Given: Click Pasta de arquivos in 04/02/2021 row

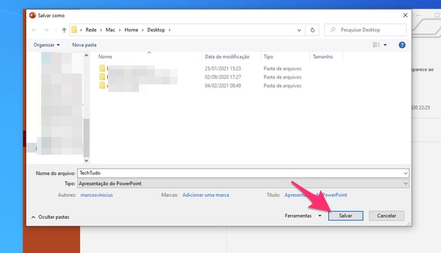Looking at the screenshot, I should click(282, 86).
